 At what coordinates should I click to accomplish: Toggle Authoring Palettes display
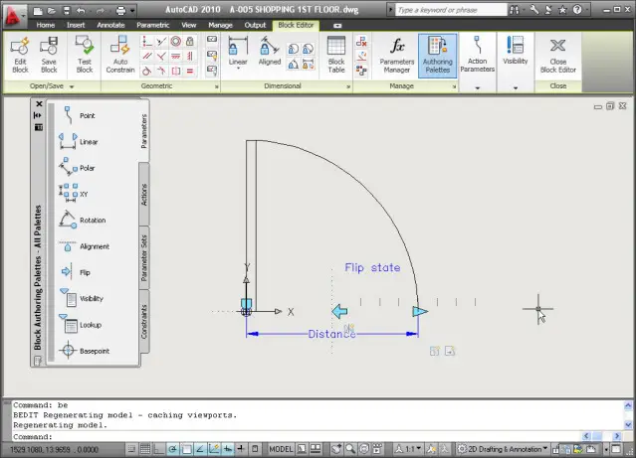coord(437,55)
